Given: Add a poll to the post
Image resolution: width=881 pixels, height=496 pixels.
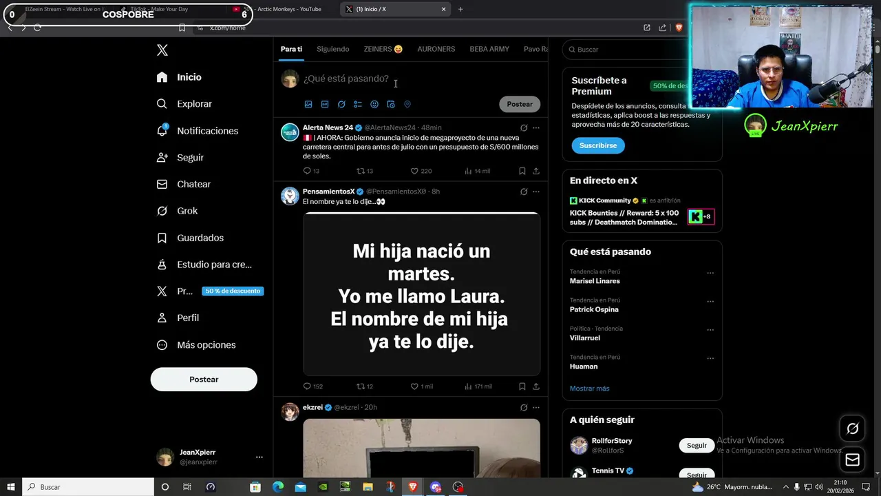Looking at the screenshot, I should [x=358, y=104].
